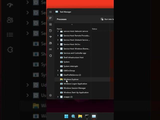Click the Task Manager icon on taskbar
Image resolution: width=160 pixels, height=120 pixels.
click(x=94, y=116)
